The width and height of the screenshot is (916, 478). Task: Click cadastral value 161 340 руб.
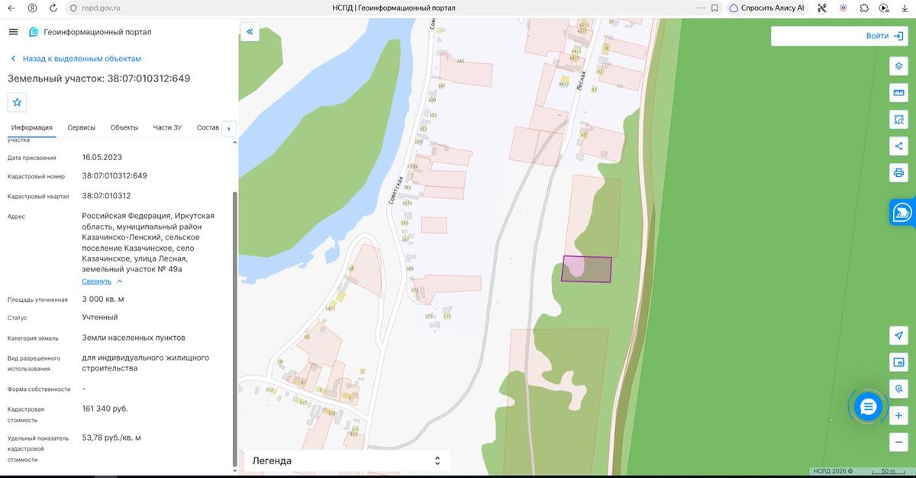coord(105,409)
